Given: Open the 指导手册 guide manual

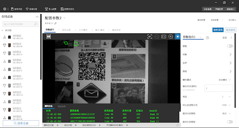Looking at the screenshot, I should (x=17, y=9).
